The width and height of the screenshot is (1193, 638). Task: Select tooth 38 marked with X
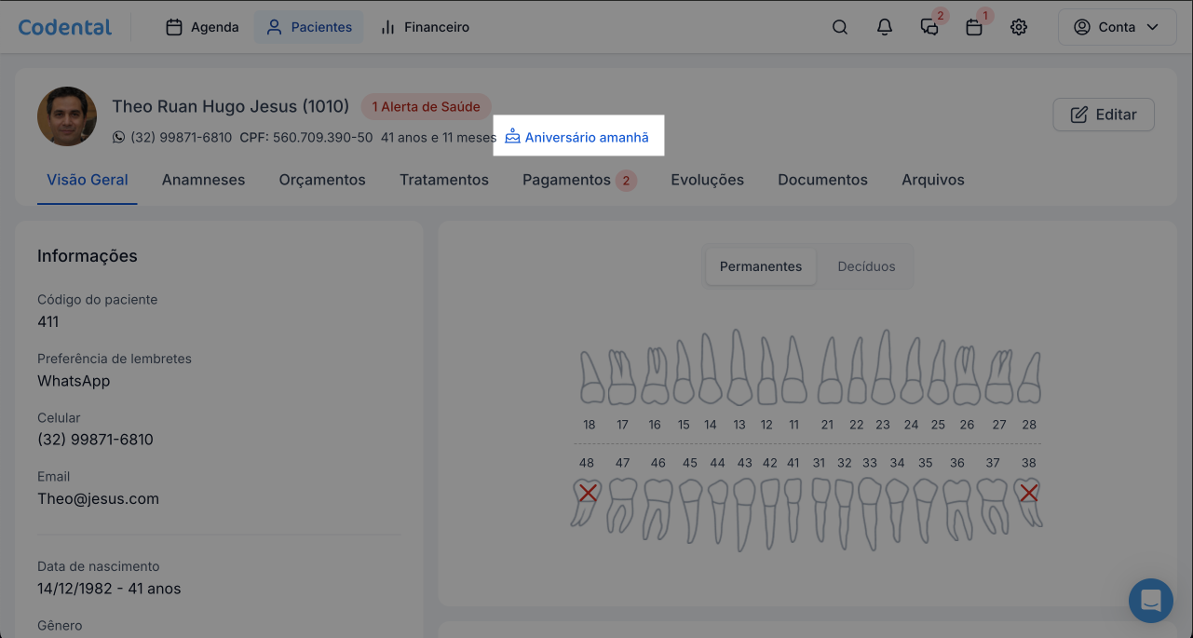(1028, 500)
